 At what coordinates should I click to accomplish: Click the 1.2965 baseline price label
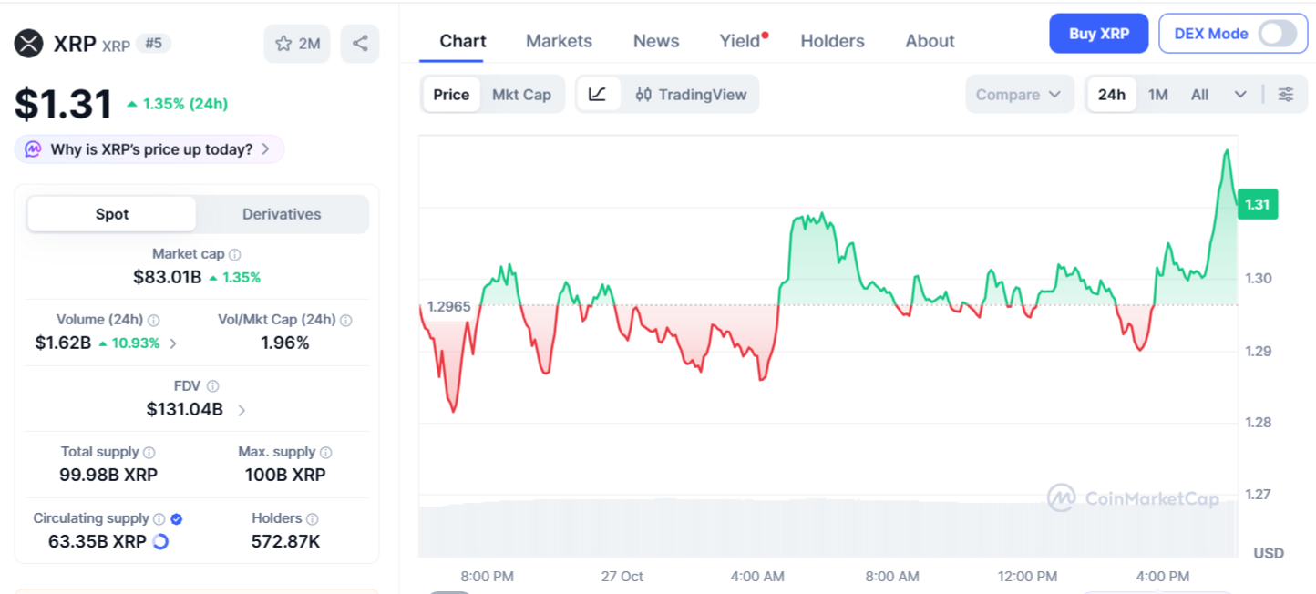(x=449, y=306)
